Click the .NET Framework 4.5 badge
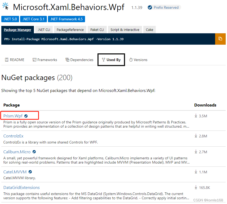The image size is (227, 204). [x=66, y=19]
